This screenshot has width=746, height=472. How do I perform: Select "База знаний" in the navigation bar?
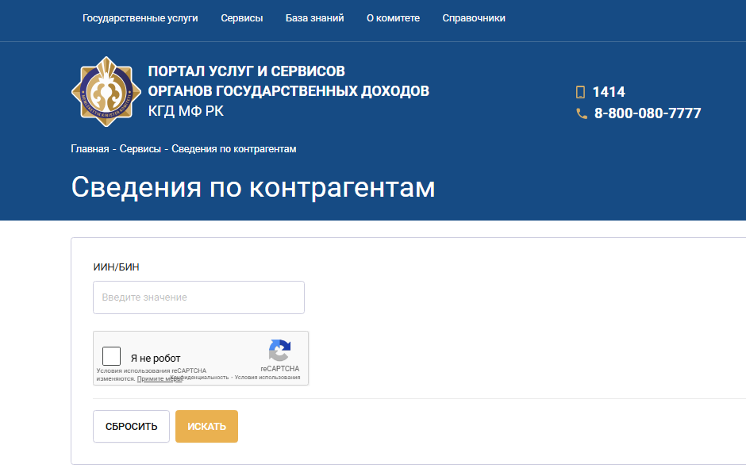[x=314, y=17]
